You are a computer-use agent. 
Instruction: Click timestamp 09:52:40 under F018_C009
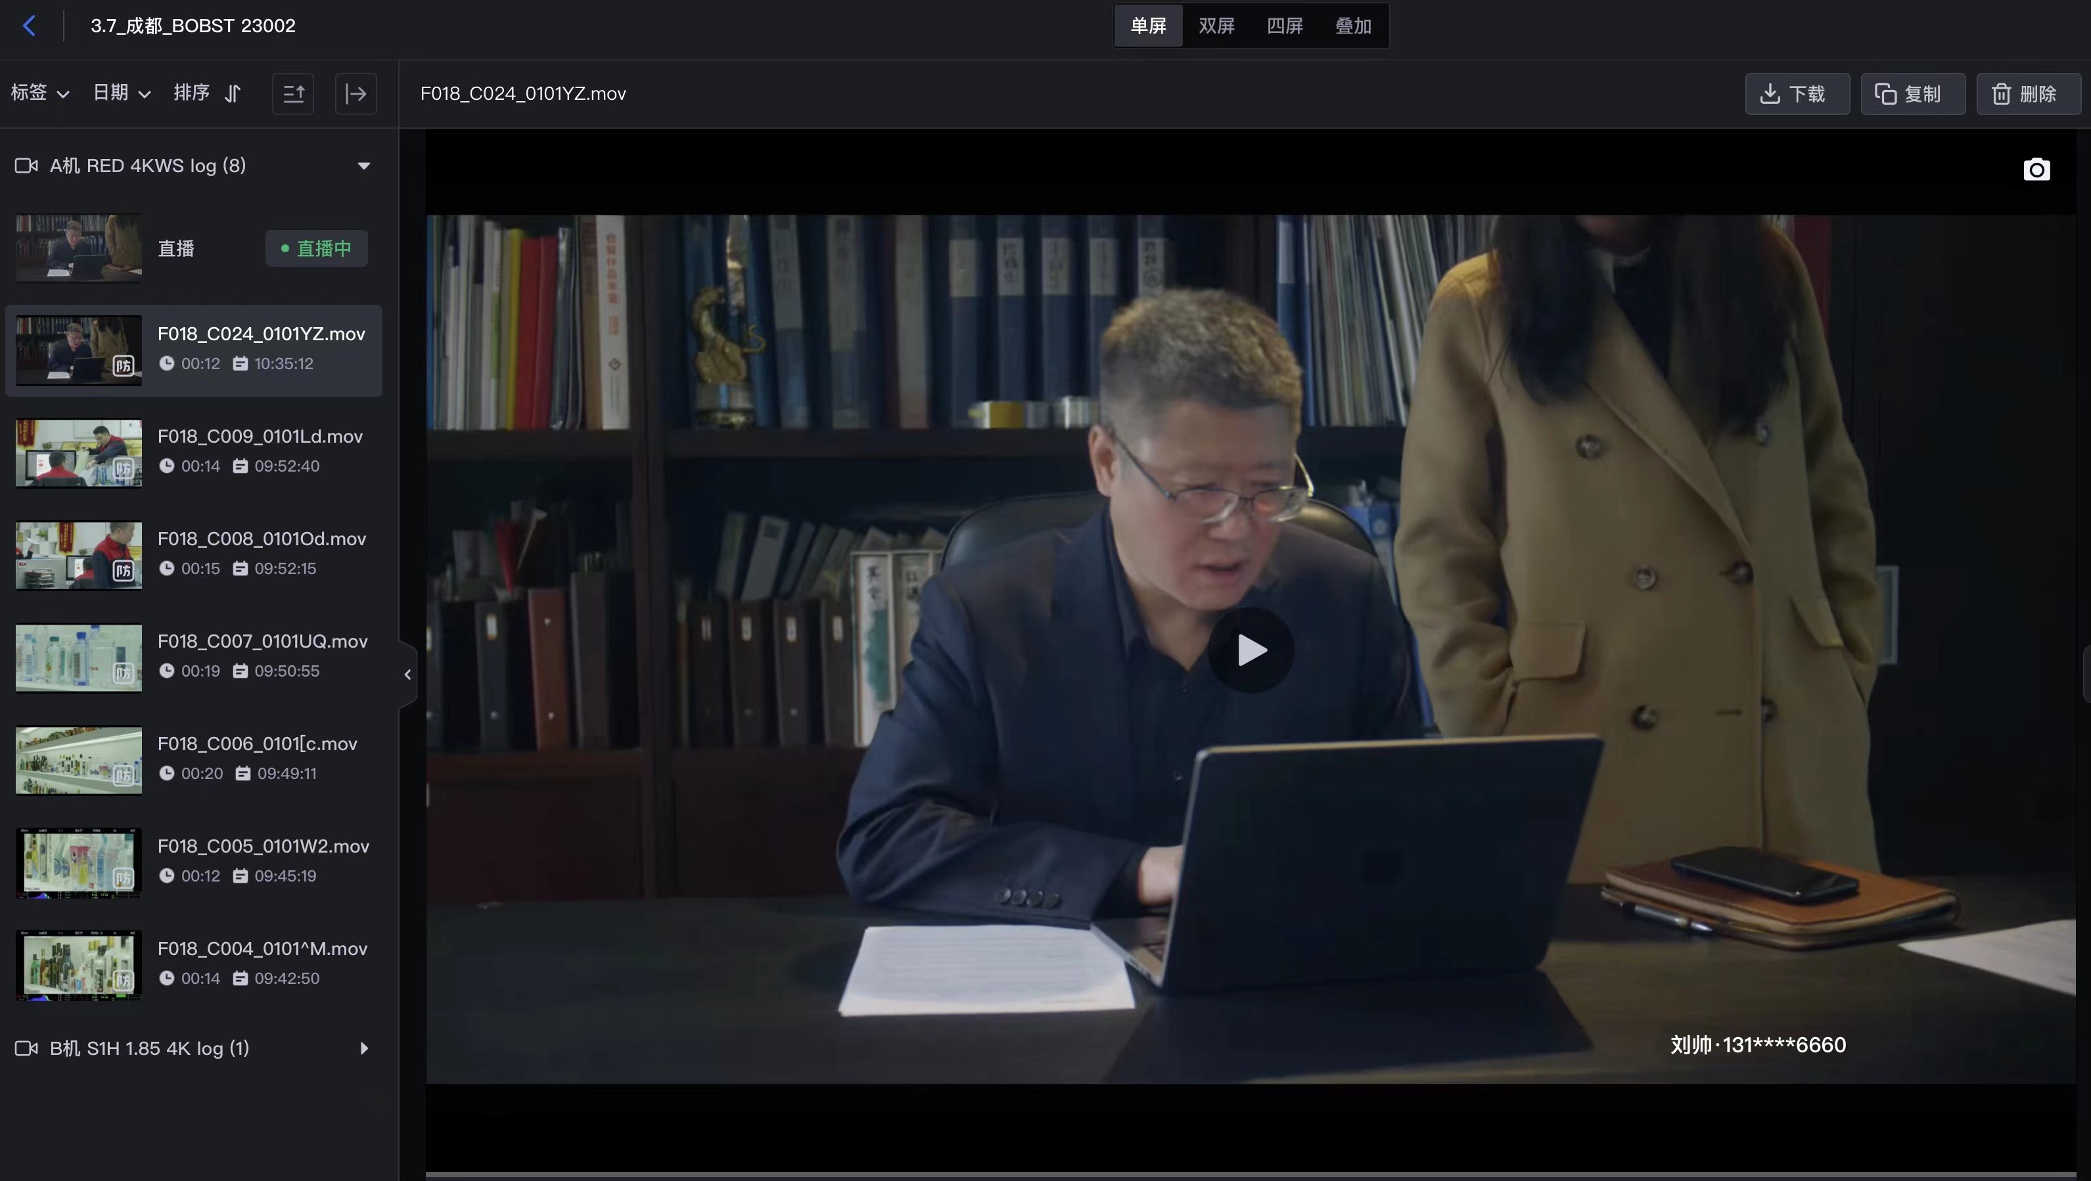coord(287,466)
